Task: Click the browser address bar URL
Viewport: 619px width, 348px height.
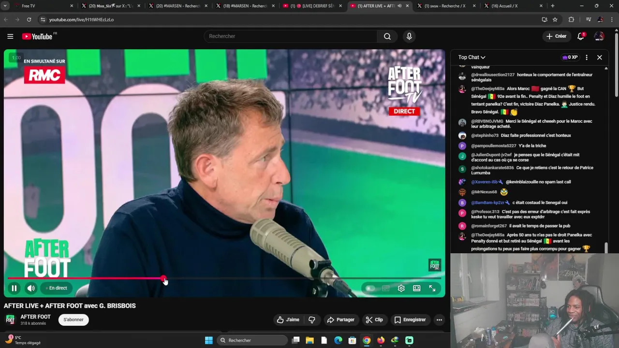Action: (81, 19)
